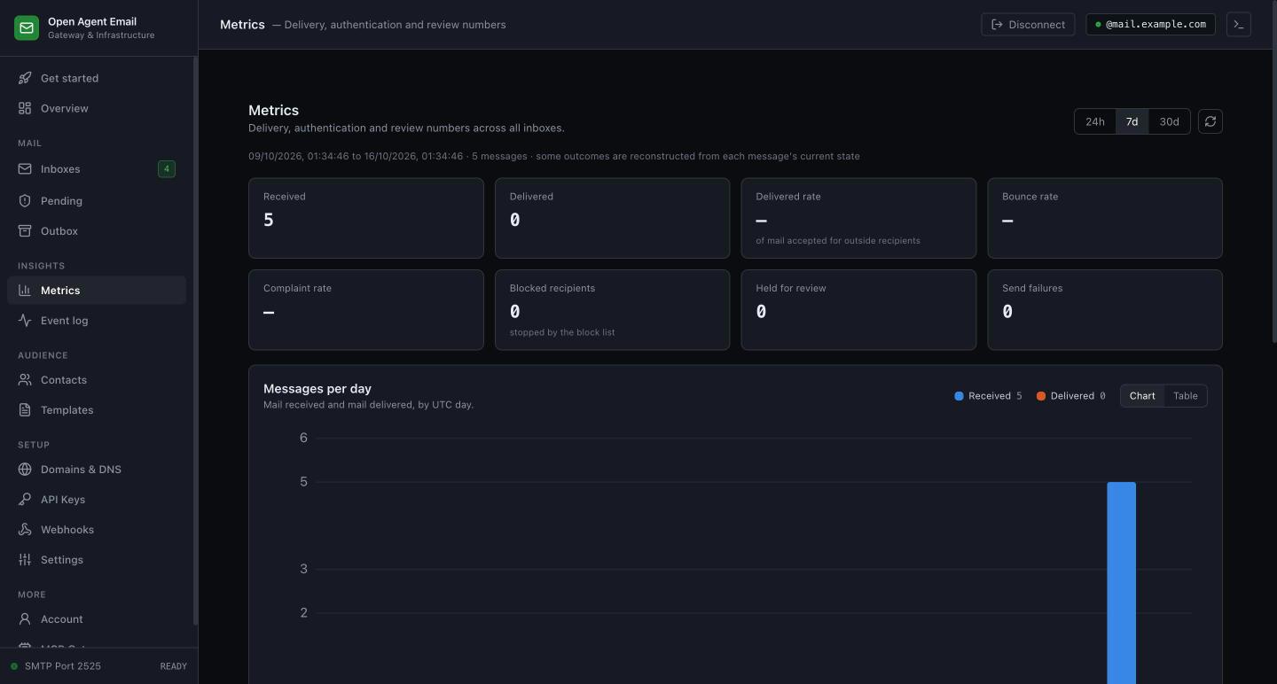Image resolution: width=1277 pixels, height=684 pixels.
Task: Go to Inboxes
Action: 97,168
